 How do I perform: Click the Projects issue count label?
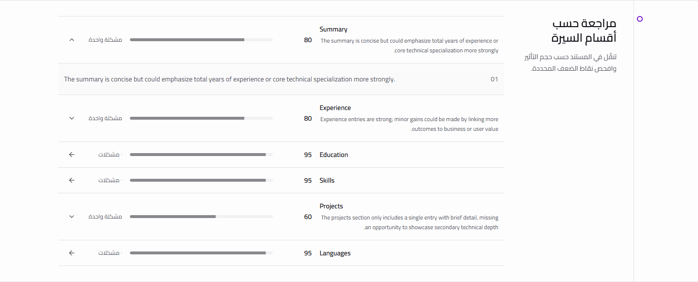tap(105, 217)
